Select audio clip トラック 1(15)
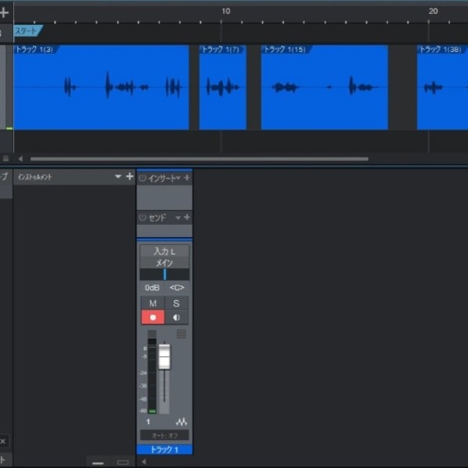This screenshot has height=468, width=468. tap(324, 87)
